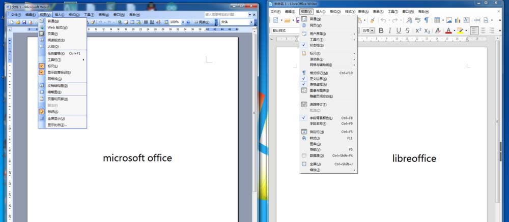Apply Bold (B) in LibreOffice
Screen dimensions: 509x222
(x=381, y=30)
